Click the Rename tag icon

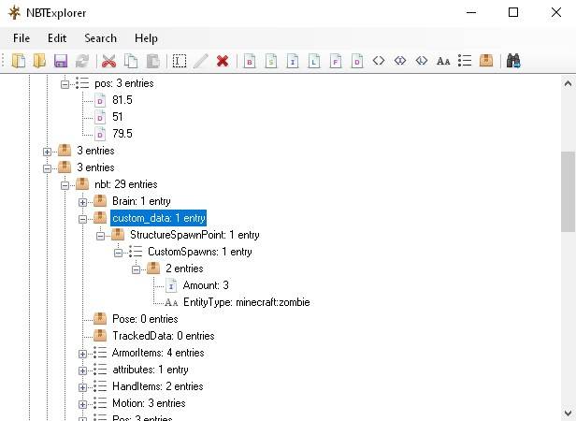pos(180,61)
